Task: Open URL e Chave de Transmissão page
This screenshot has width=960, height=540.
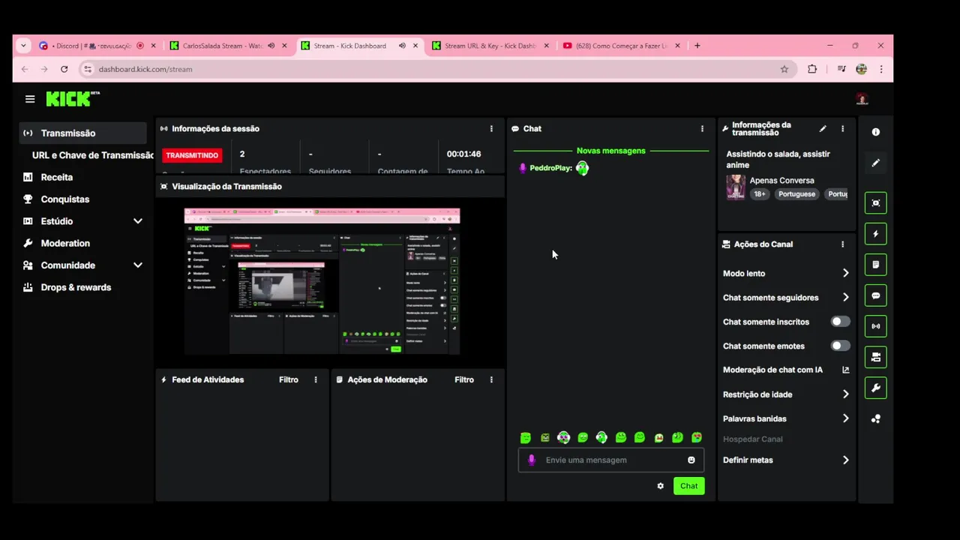Action: click(x=92, y=155)
